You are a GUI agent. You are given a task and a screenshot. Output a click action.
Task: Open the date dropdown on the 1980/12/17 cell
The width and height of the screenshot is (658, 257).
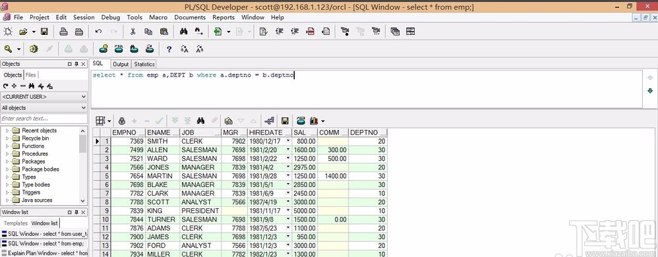point(288,141)
